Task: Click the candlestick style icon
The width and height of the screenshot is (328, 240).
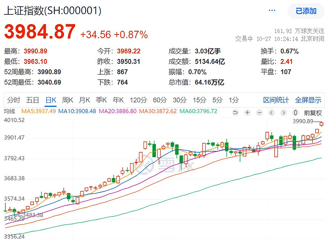Action: click(x=295, y=113)
